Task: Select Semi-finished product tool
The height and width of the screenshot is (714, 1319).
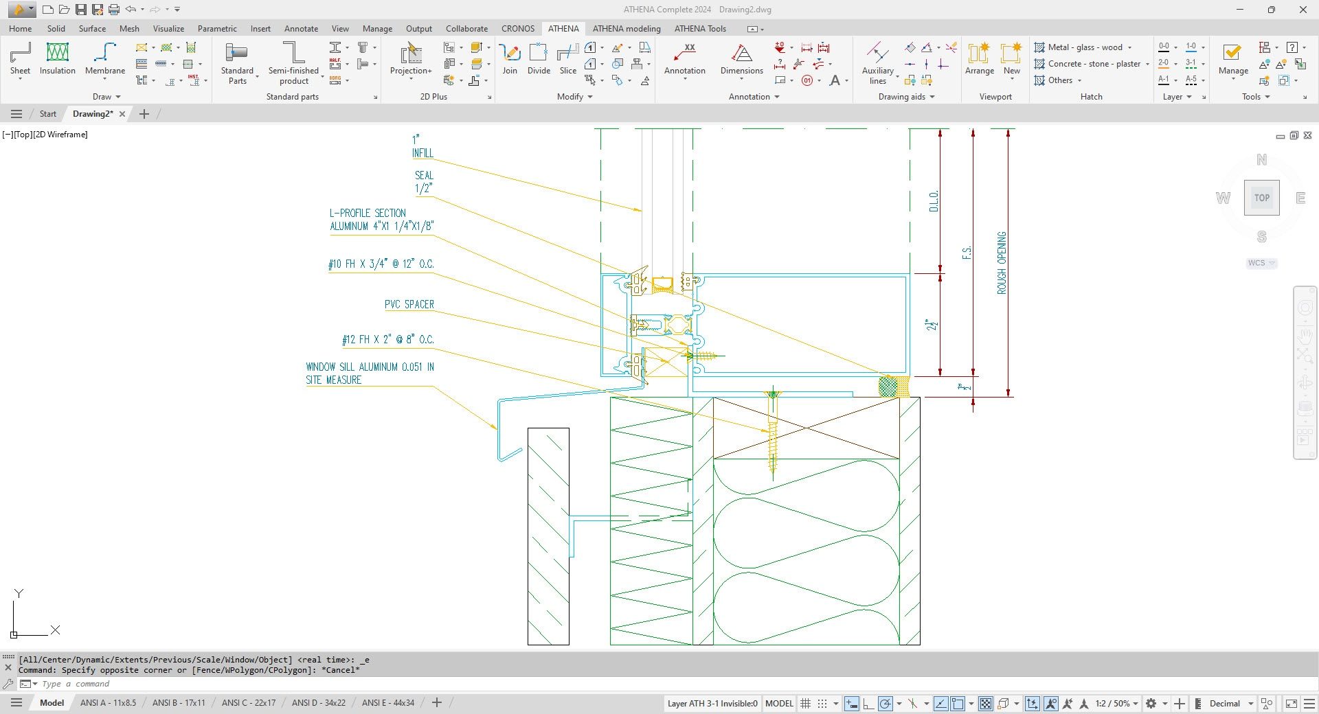Action: coord(294,63)
